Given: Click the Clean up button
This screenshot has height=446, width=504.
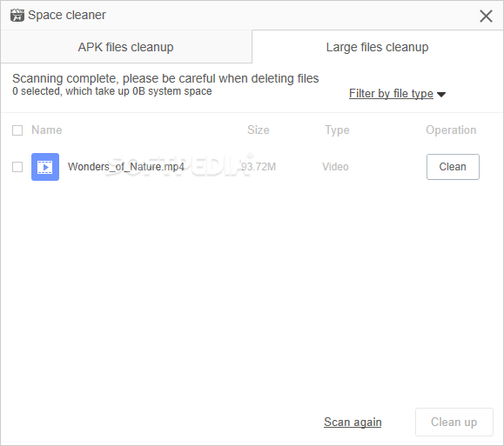Looking at the screenshot, I should click(454, 422).
